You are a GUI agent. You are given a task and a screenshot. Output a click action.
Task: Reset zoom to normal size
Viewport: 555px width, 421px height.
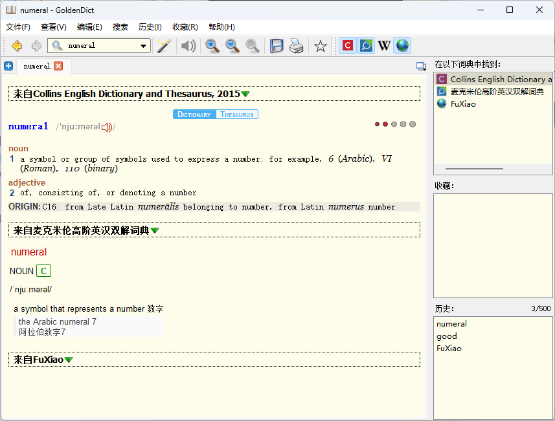[253, 46]
